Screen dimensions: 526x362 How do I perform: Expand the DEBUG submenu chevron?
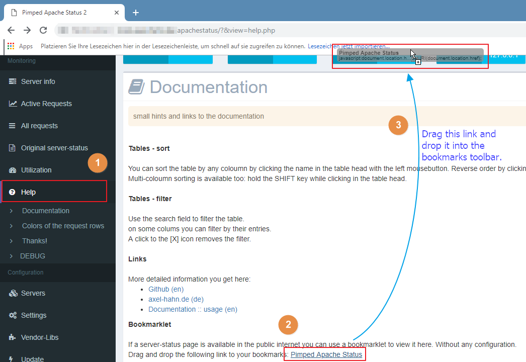click(x=12, y=256)
